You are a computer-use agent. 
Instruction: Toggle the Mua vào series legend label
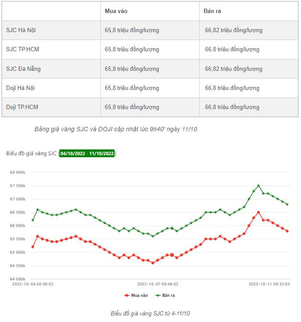pyautogui.click(x=140, y=295)
